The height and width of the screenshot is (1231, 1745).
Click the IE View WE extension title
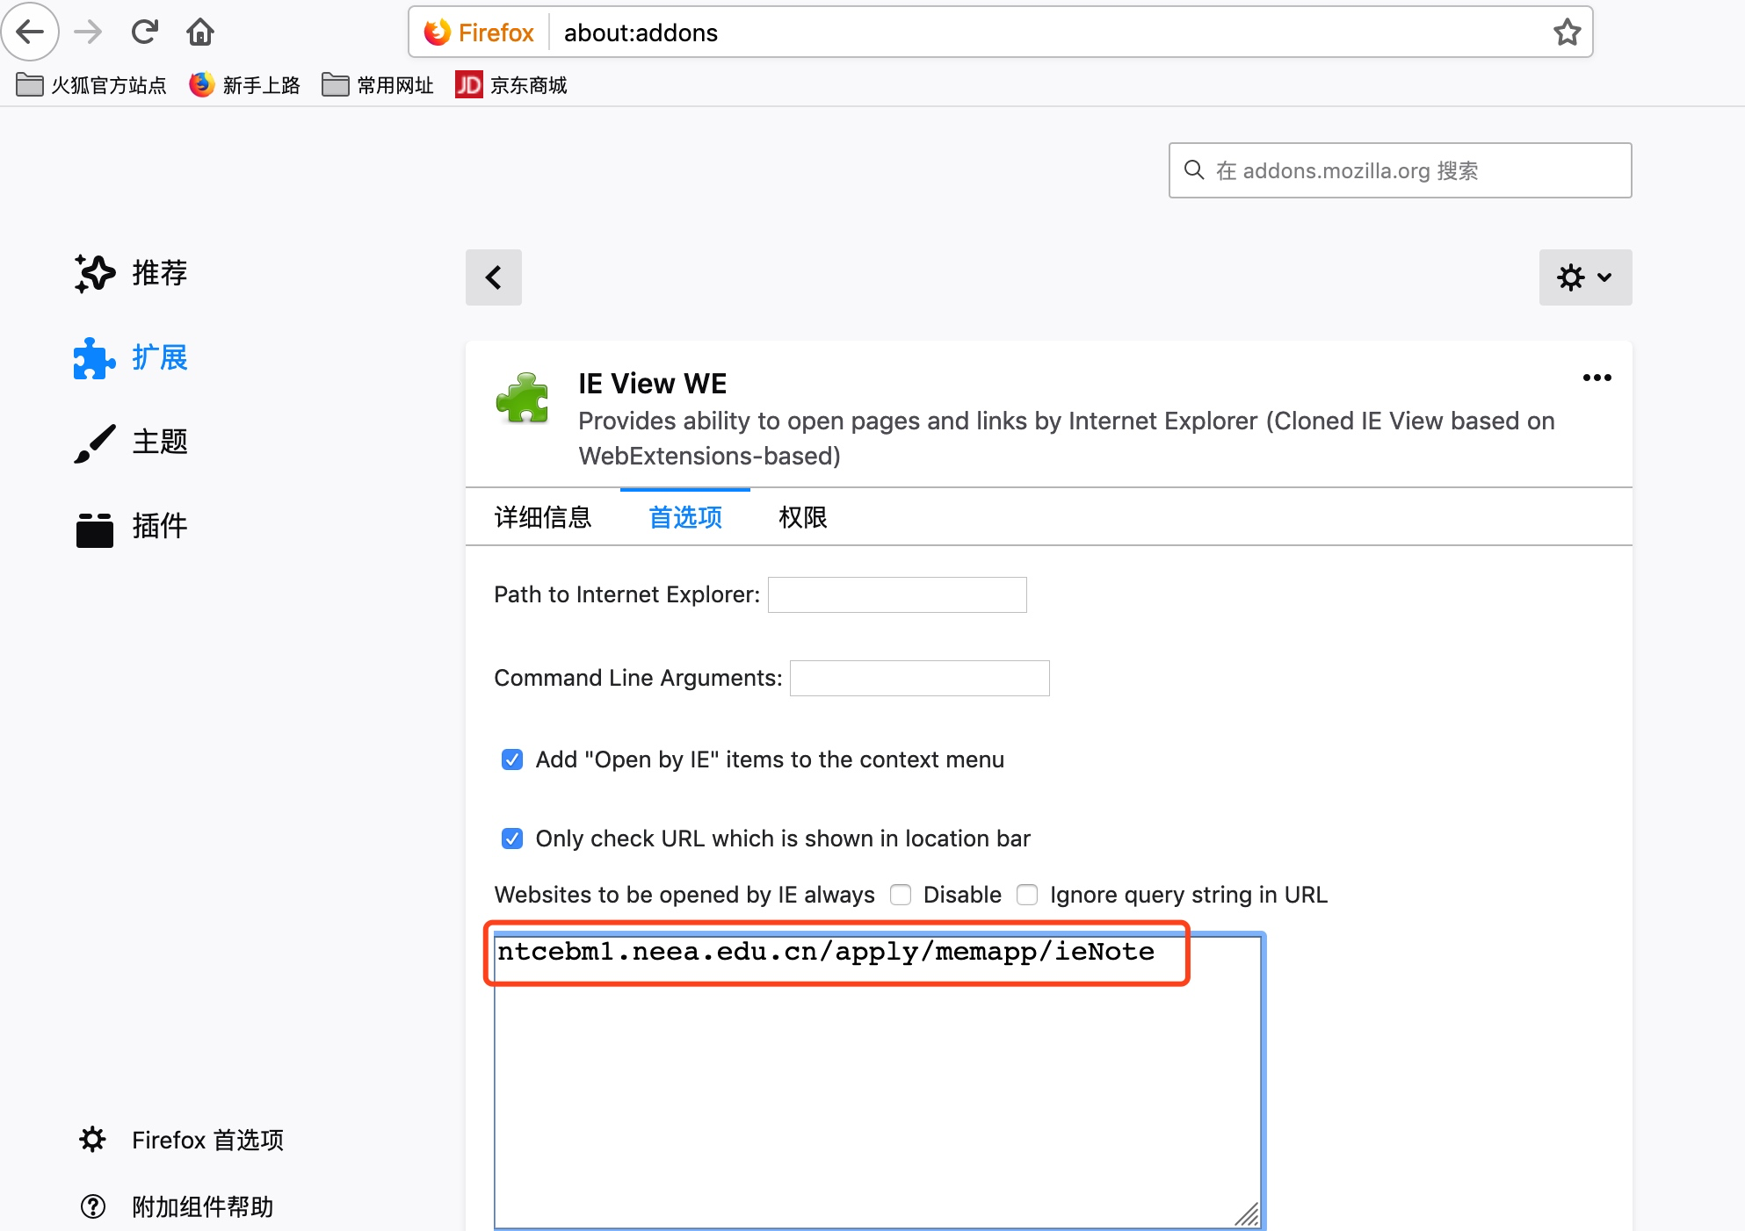[652, 384]
